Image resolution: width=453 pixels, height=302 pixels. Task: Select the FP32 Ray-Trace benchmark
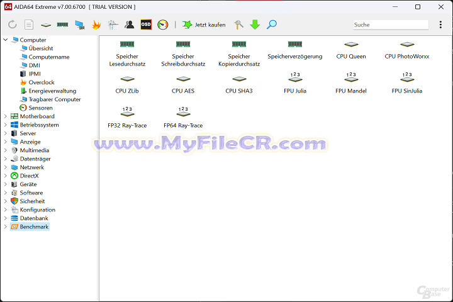point(127,118)
